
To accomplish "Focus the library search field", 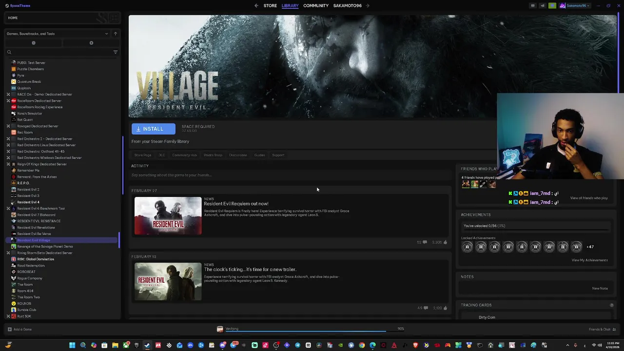I will 62,52.
